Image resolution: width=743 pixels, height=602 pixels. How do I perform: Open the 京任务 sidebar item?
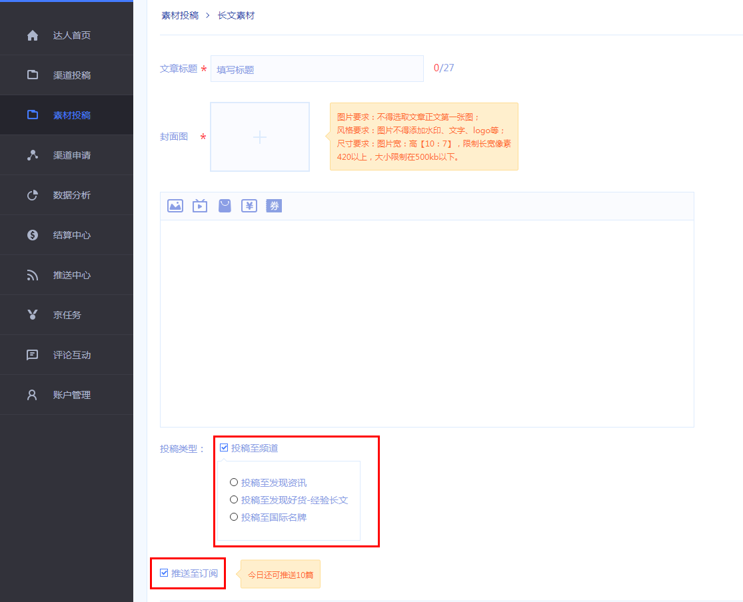[67, 315]
